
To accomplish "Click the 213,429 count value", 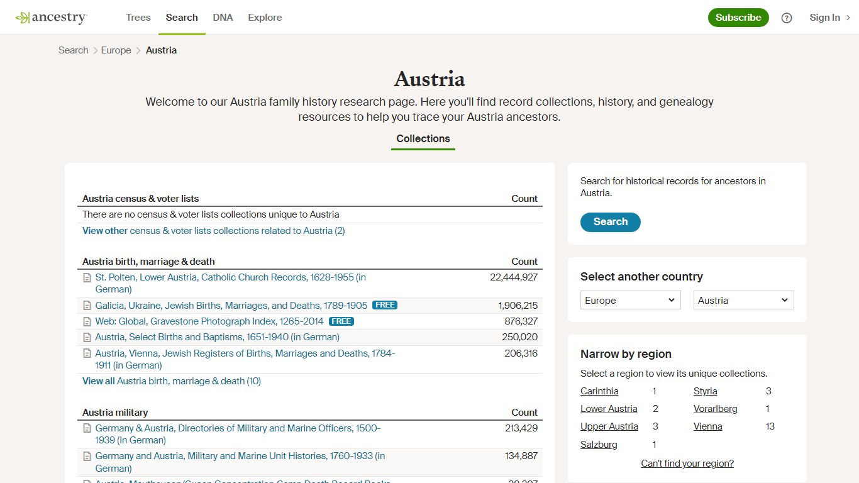I will (x=521, y=428).
